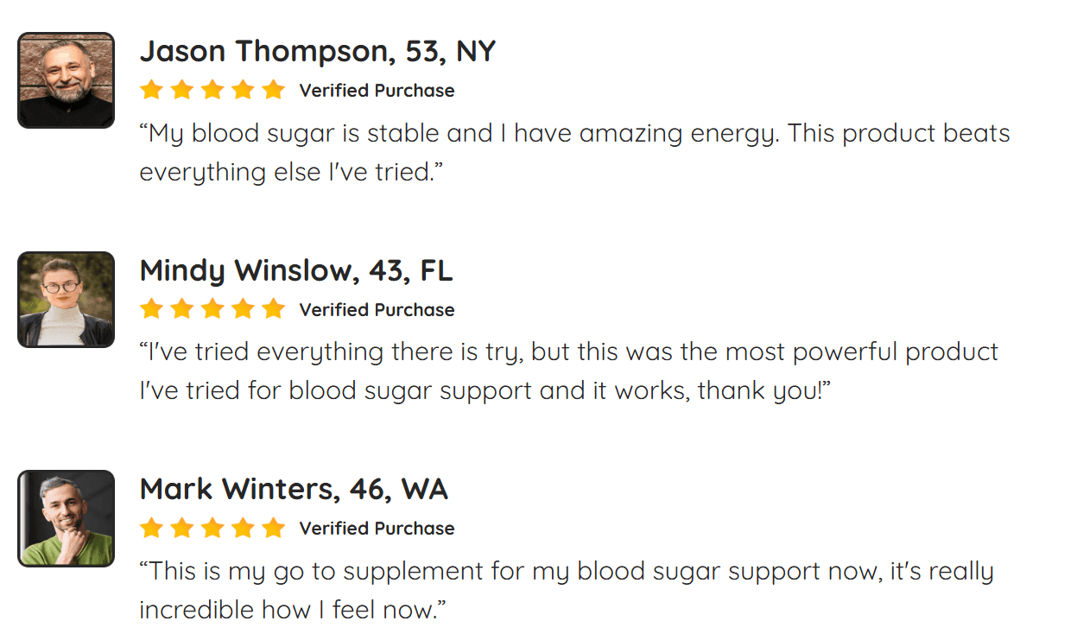Click the name Mark Winters, 46, WA
Viewport: 1077px width, 640px height.
pyautogui.click(x=294, y=490)
